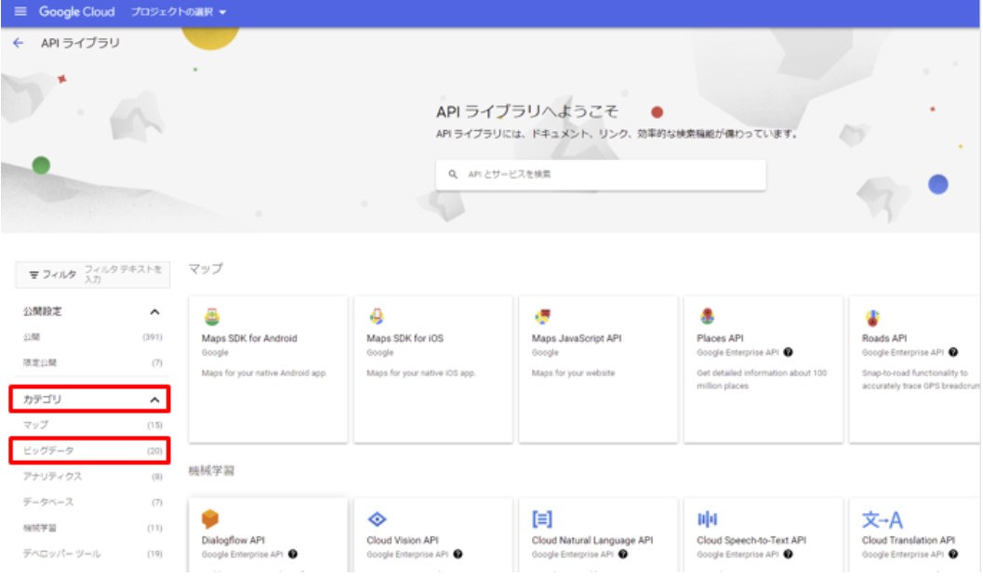The image size is (983, 577).
Task: Click the Cloud Translation API icon
Action: click(x=882, y=519)
